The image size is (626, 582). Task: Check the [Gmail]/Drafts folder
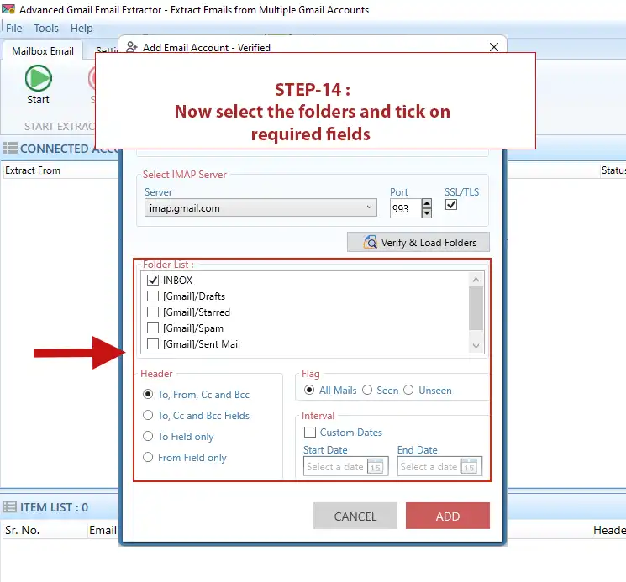coord(153,296)
